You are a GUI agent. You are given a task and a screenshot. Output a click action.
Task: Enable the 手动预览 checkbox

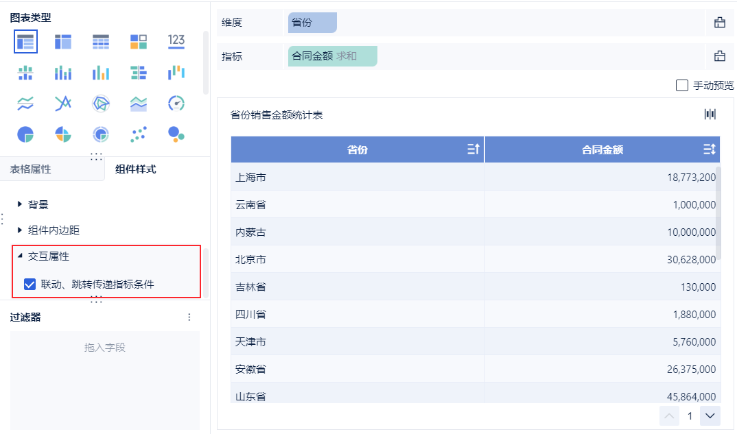point(682,86)
